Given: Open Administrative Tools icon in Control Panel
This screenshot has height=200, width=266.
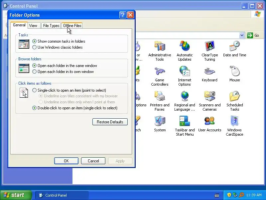Looking at the screenshot, I should [x=160, y=46].
